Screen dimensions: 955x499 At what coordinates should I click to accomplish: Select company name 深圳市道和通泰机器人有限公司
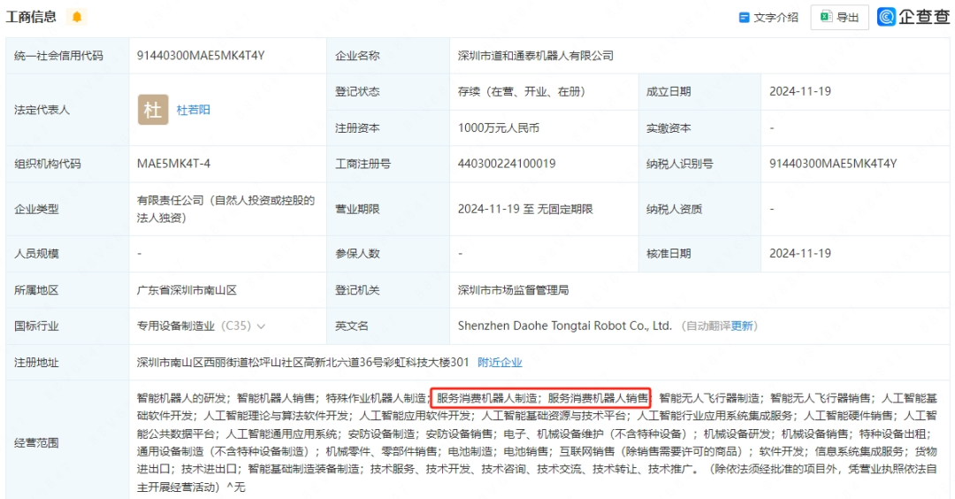535,56
